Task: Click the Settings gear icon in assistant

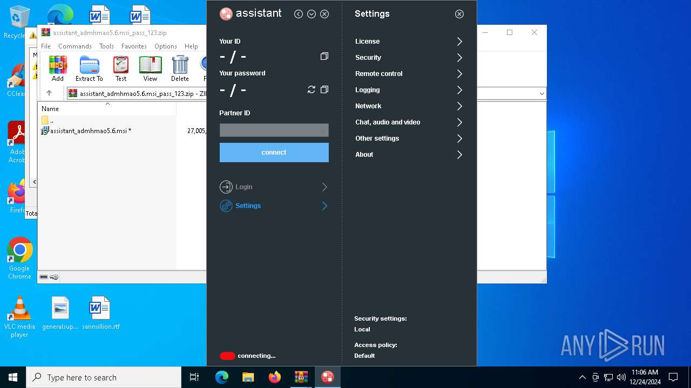Action: point(226,206)
